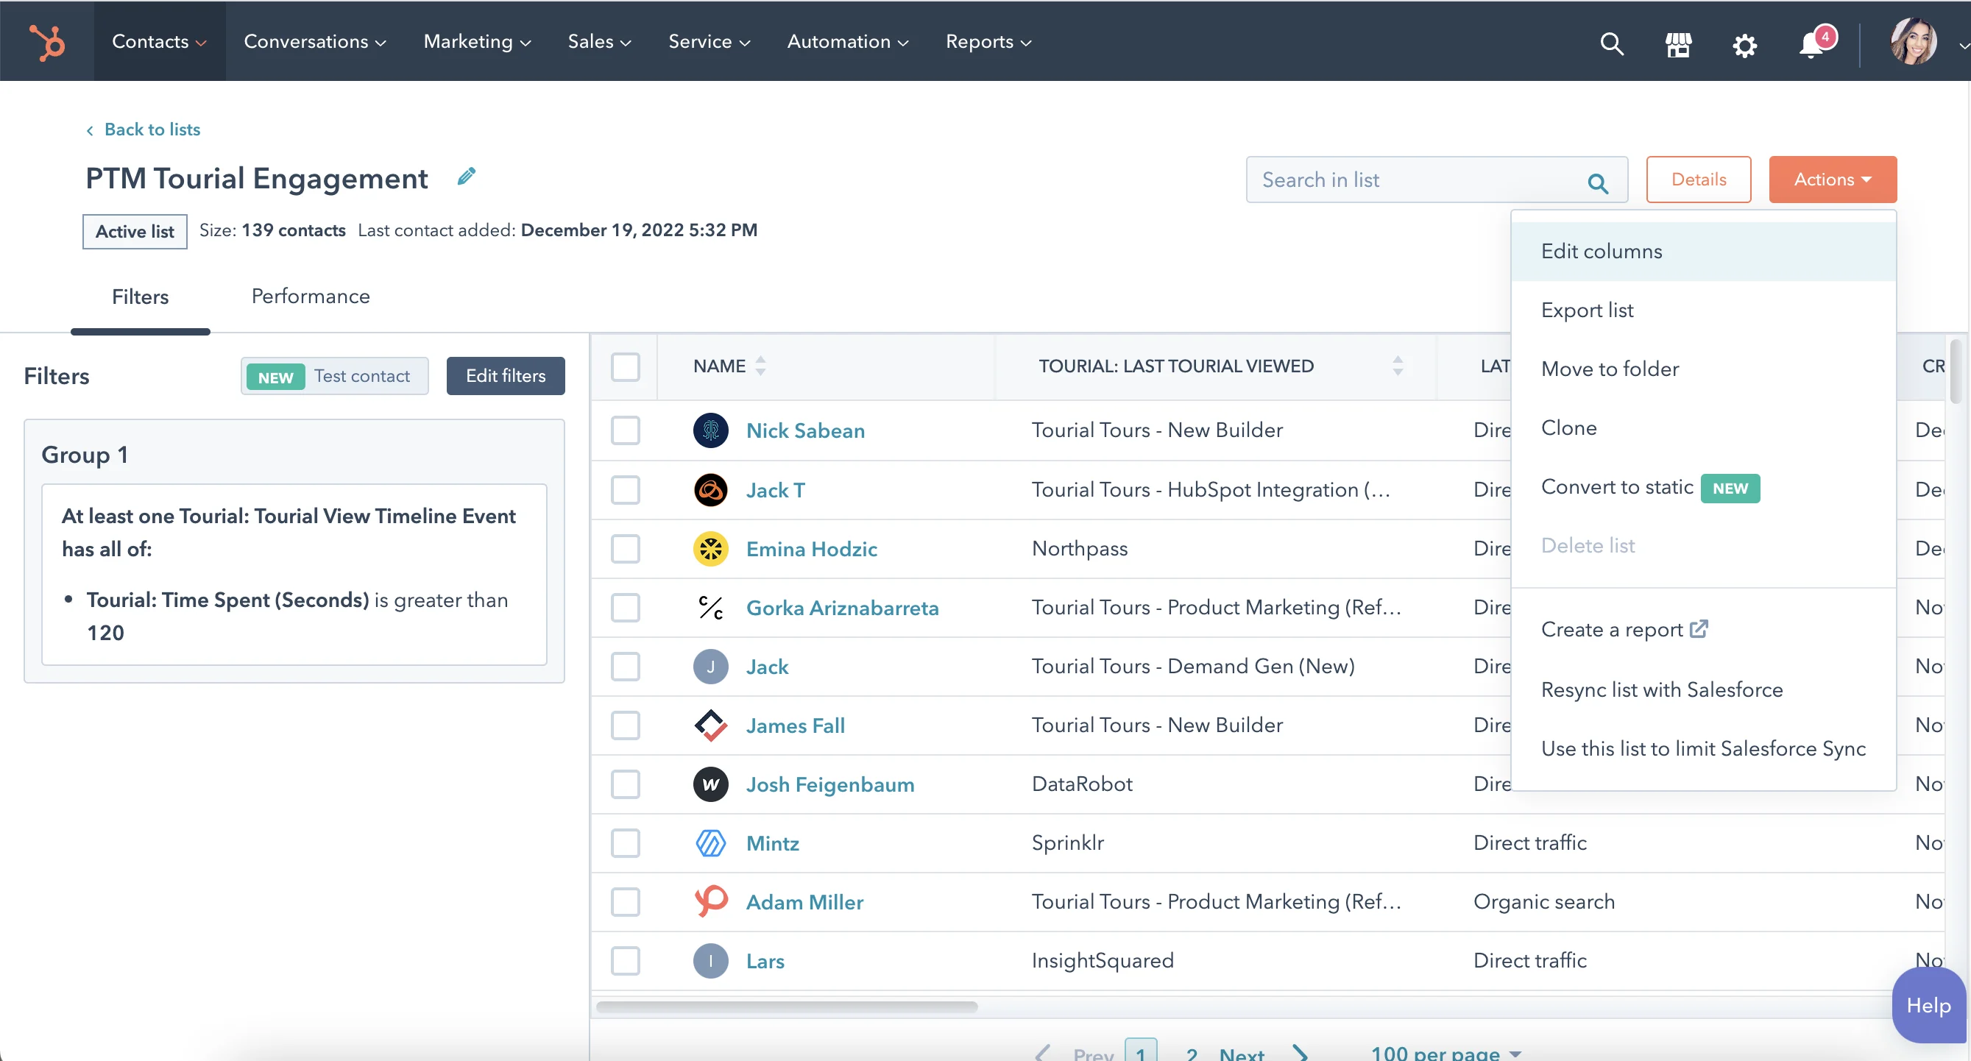
Task: Open the Josh Feigenbaum contact link
Action: pos(829,784)
